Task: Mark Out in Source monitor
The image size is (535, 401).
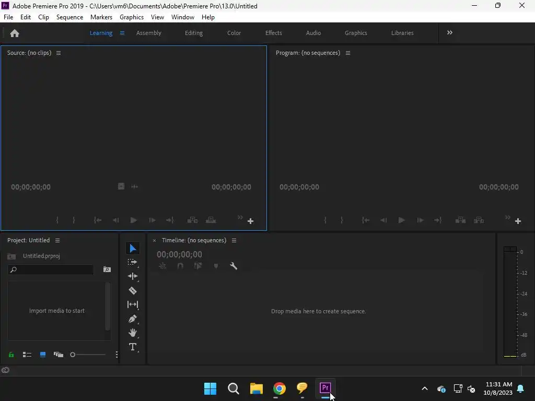Action: (x=74, y=220)
